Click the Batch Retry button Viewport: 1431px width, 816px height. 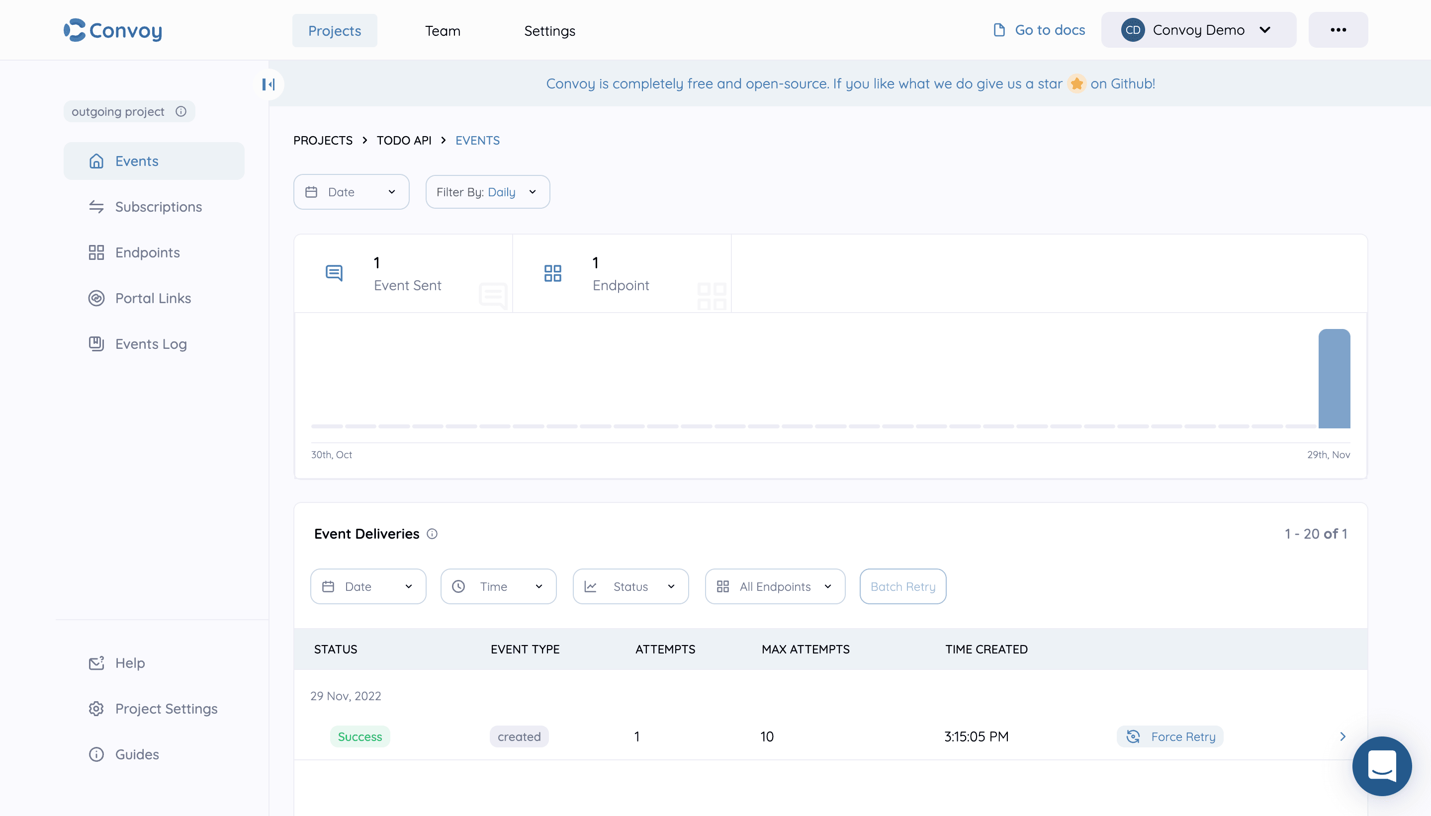pyautogui.click(x=903, y=586)
